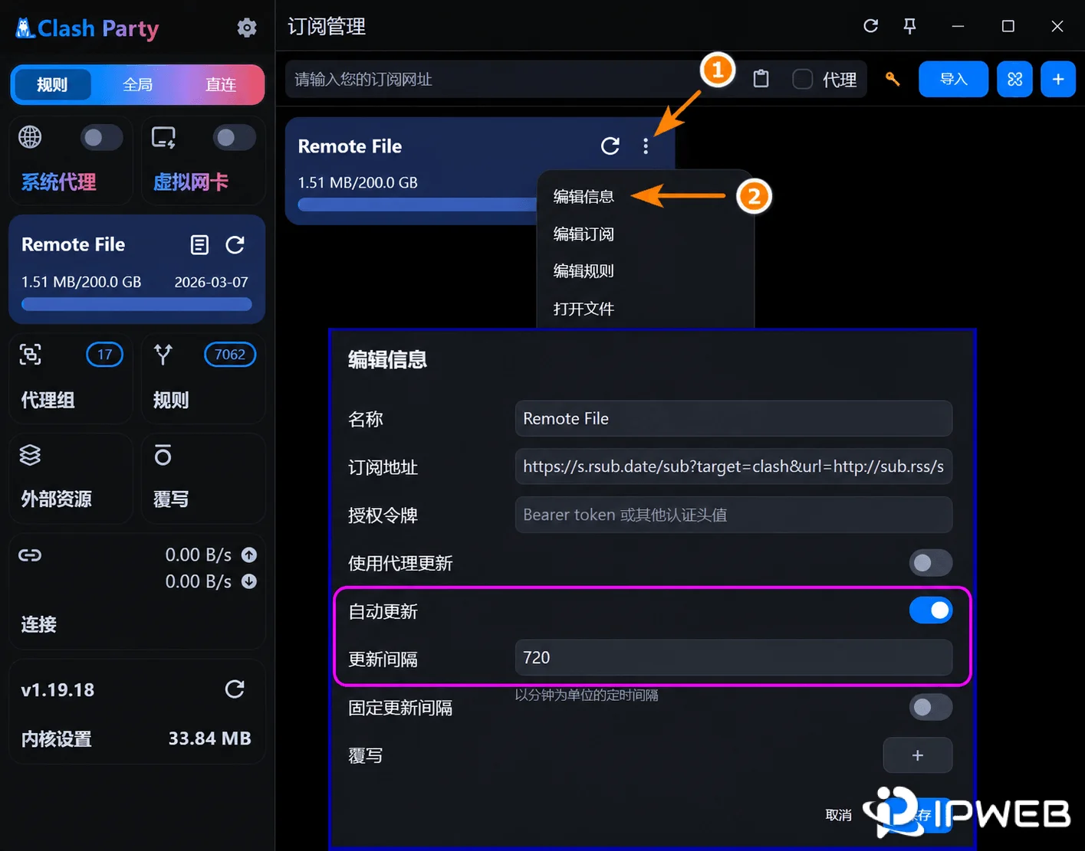
Task: Click the orange key icon
Action: (893, 79)
